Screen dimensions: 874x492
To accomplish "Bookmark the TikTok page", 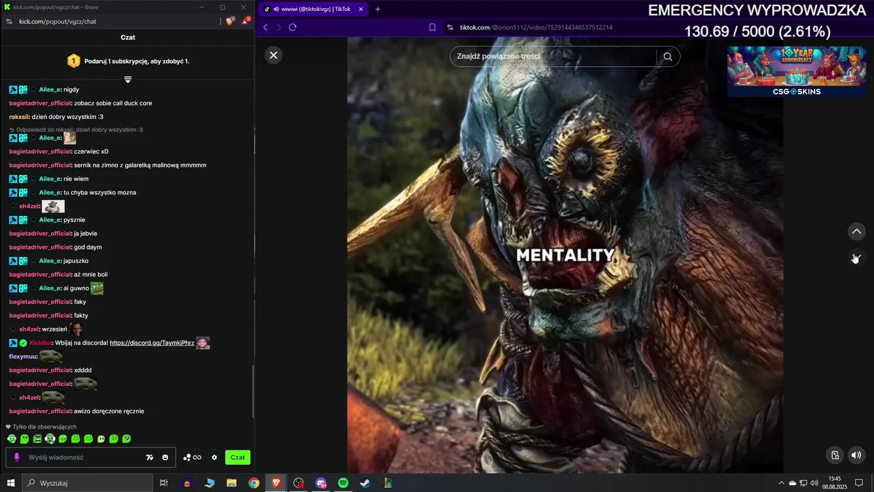I will pyautogui.click(x=432, y=27).
